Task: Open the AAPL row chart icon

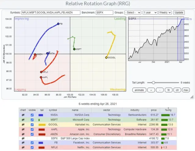Action: pos(23,129)
